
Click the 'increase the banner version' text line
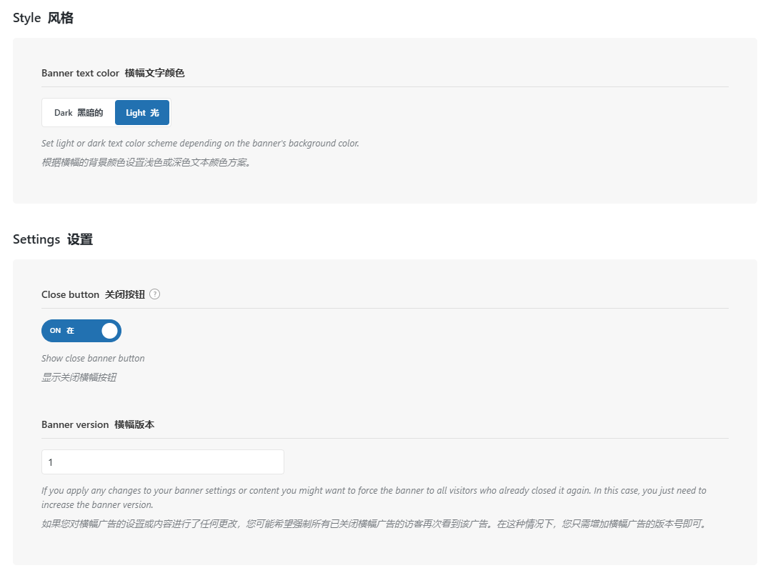click(x=97, y=505)
